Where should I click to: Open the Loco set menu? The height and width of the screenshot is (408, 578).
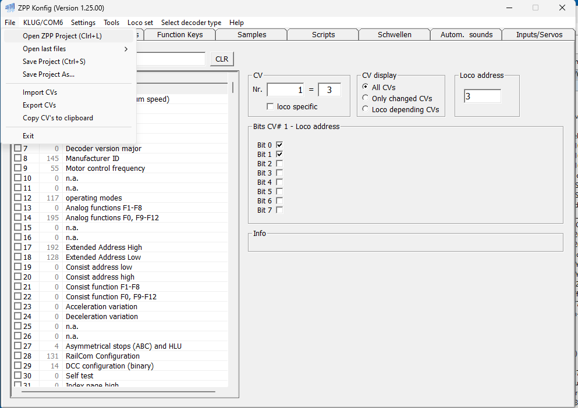coord(140,23)
